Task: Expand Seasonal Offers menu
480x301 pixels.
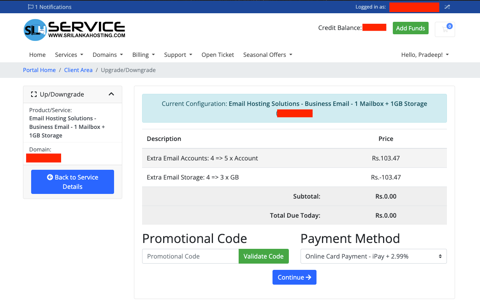Action: coord(267,55)
